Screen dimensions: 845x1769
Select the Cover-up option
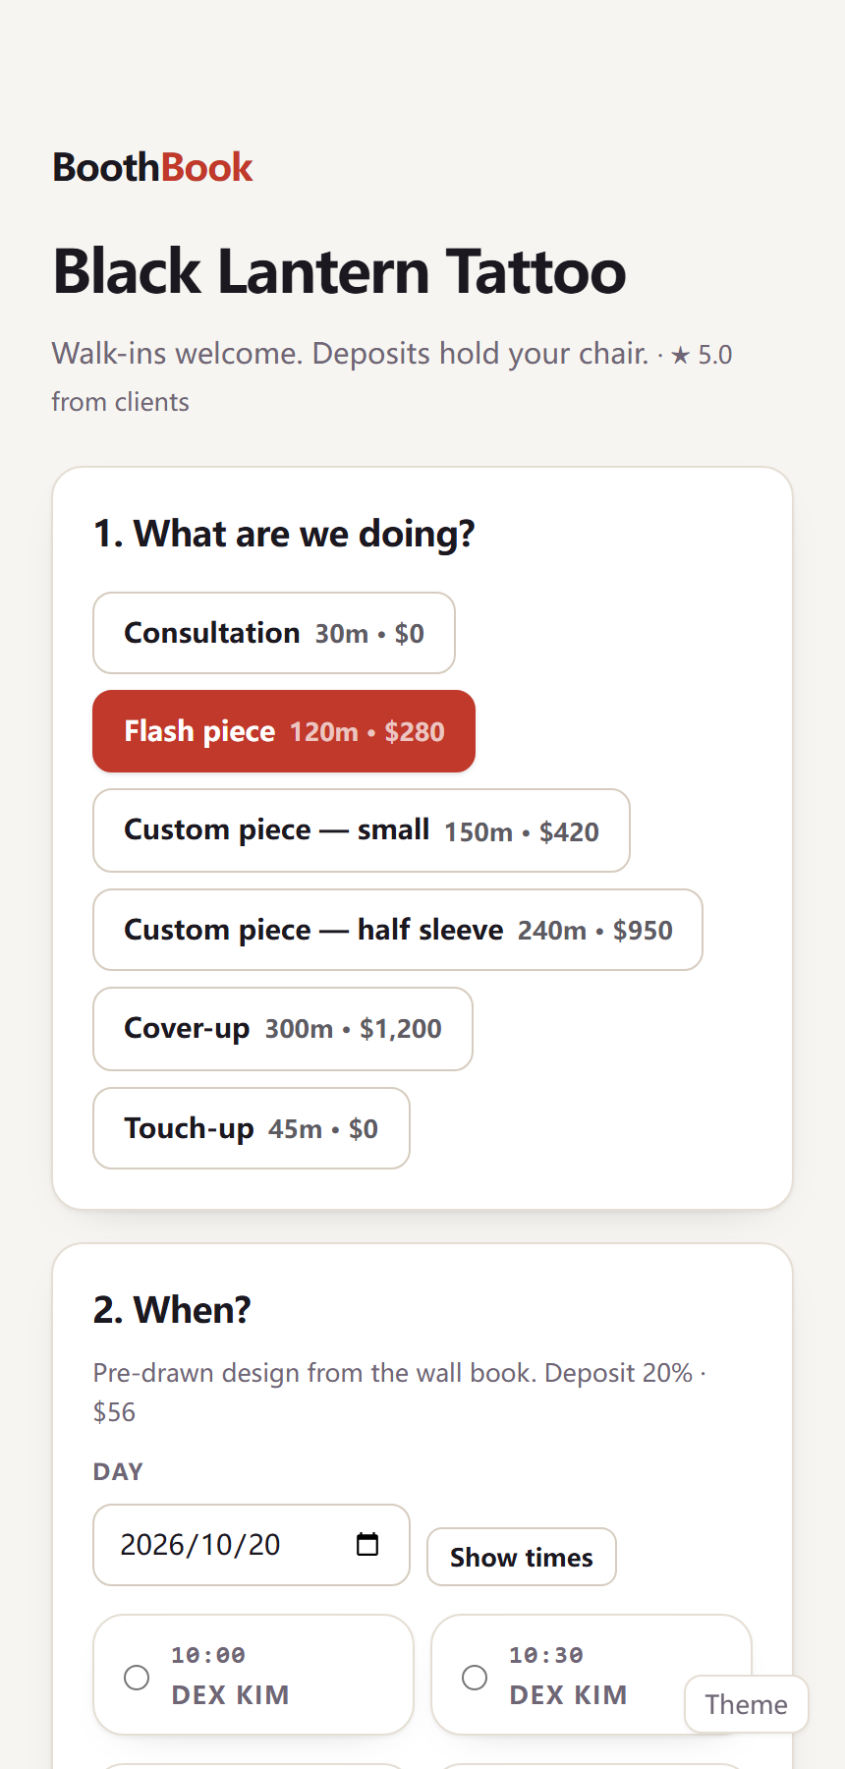pos(283,1029)
